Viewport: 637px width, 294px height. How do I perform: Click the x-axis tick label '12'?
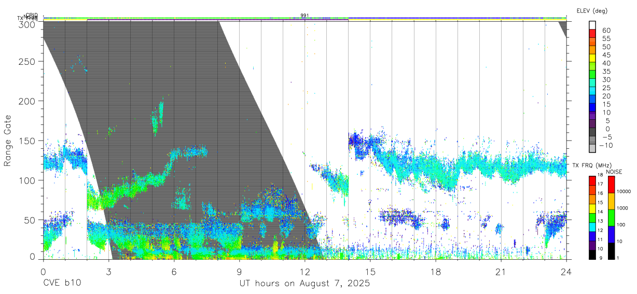click(x=304, y=271)
